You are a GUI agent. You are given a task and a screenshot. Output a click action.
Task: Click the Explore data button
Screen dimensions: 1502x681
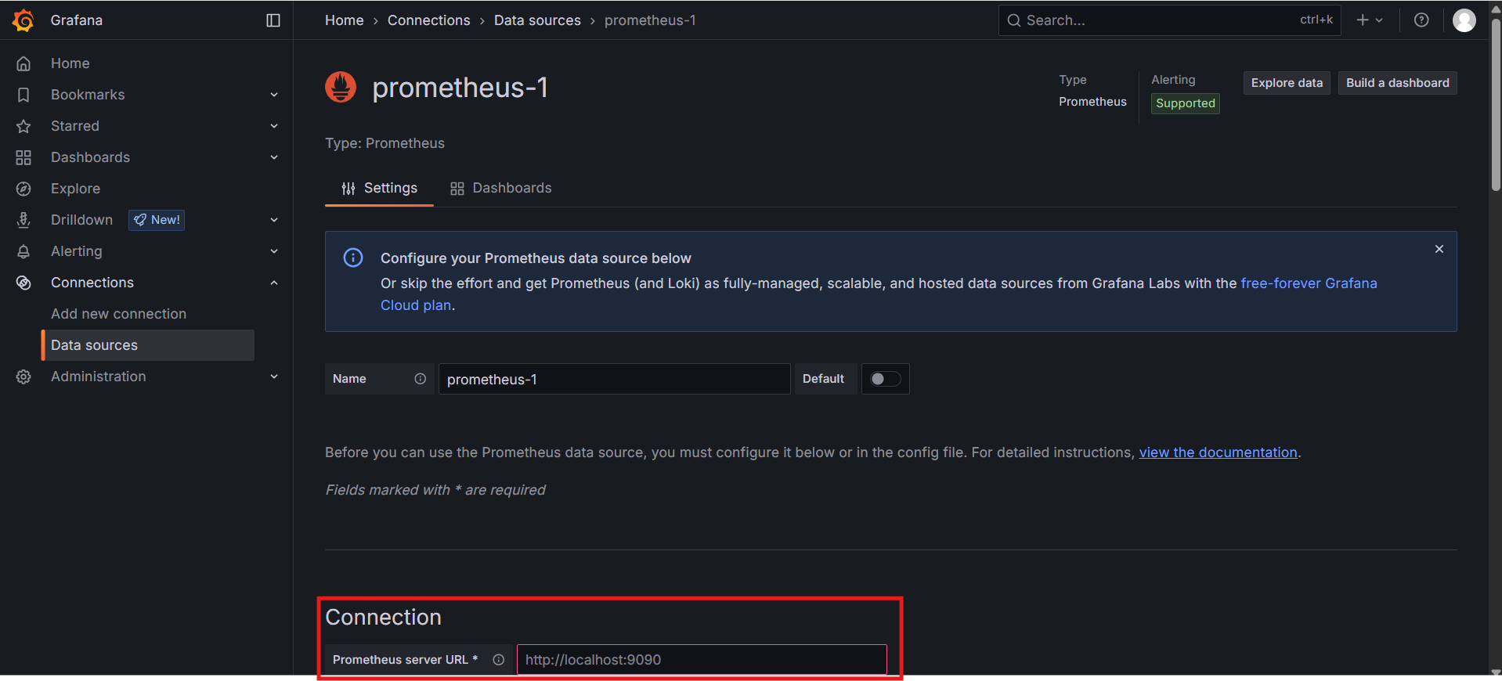click(x=1287, y=83)
